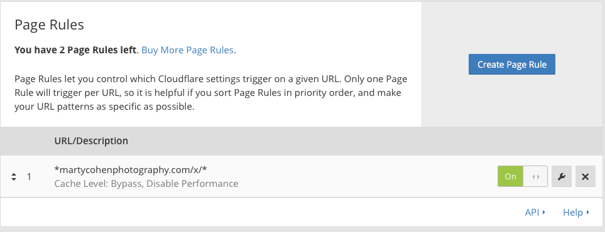The height and width of the screenshot is (232, 605).
Task: Click the small arrow beside API
Action: (543, 213)
